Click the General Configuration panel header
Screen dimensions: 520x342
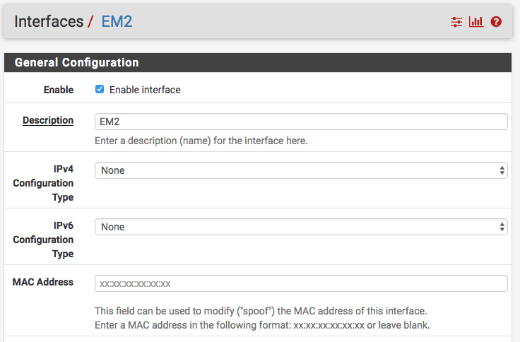[x=76, y=62]
